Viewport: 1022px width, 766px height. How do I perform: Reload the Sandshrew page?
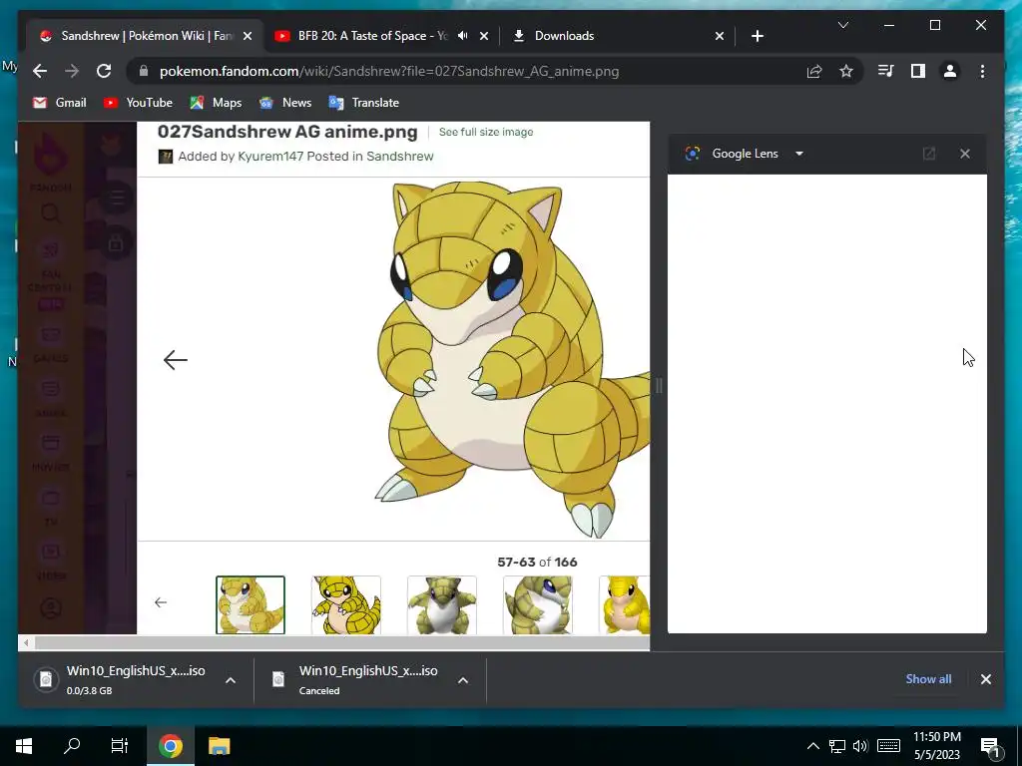point(104,71)
